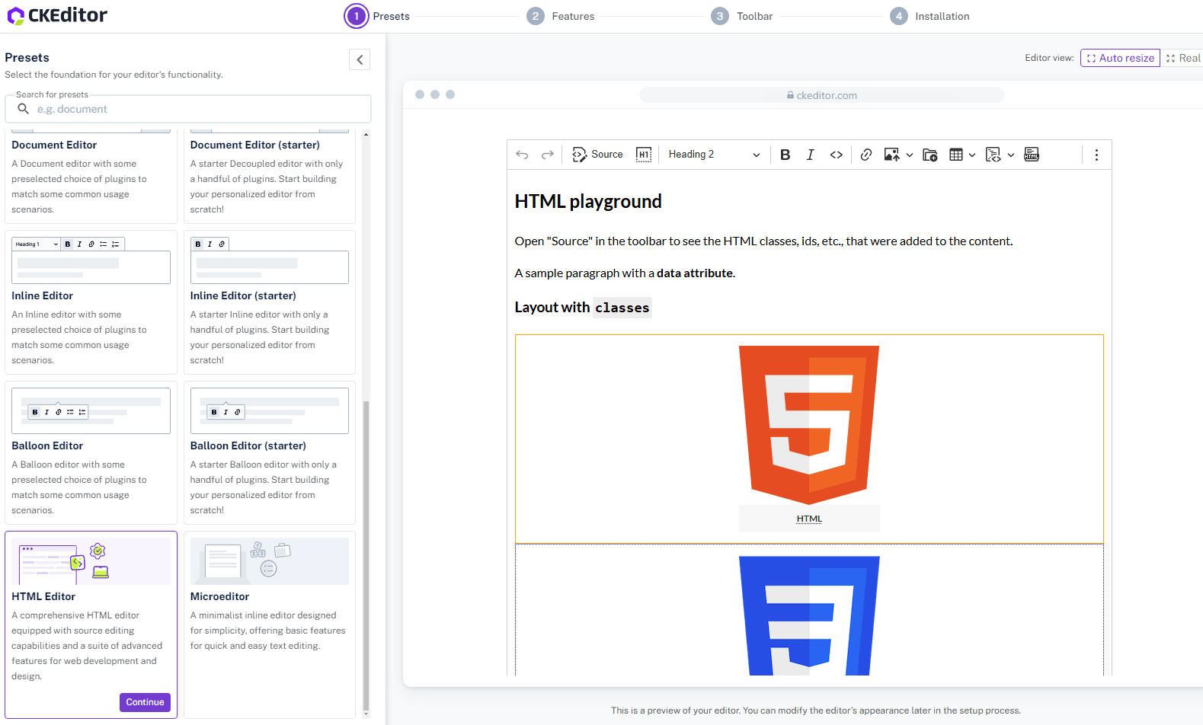Screen dimensions: 1203x725
Task: Toggle Source editing mode
Action: click(597, 155)
